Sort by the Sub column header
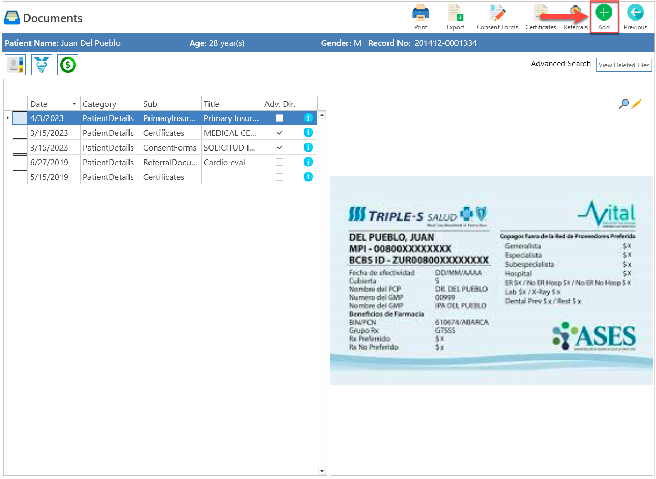 pos(171,104)
